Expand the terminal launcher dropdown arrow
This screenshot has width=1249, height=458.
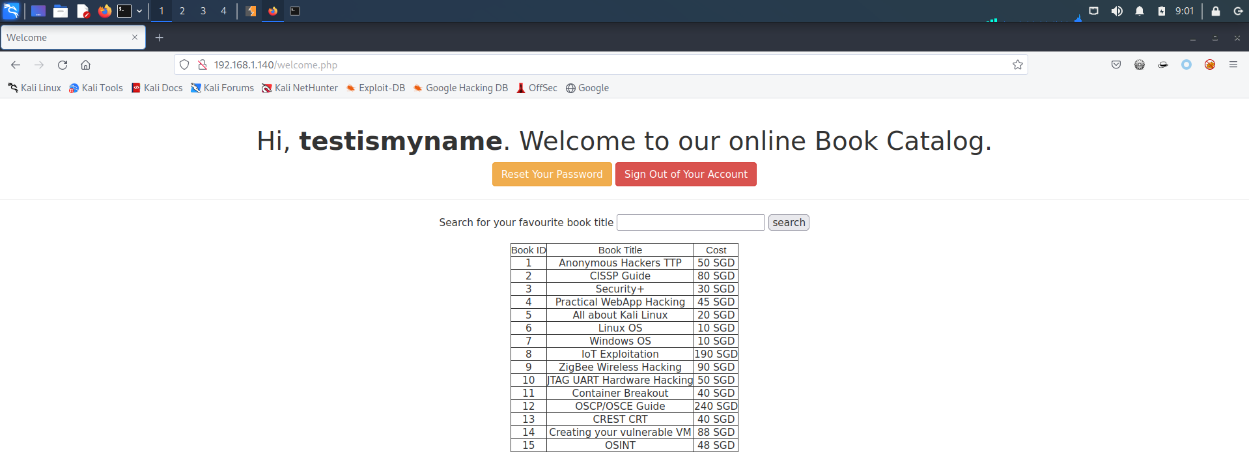[139, 11]
